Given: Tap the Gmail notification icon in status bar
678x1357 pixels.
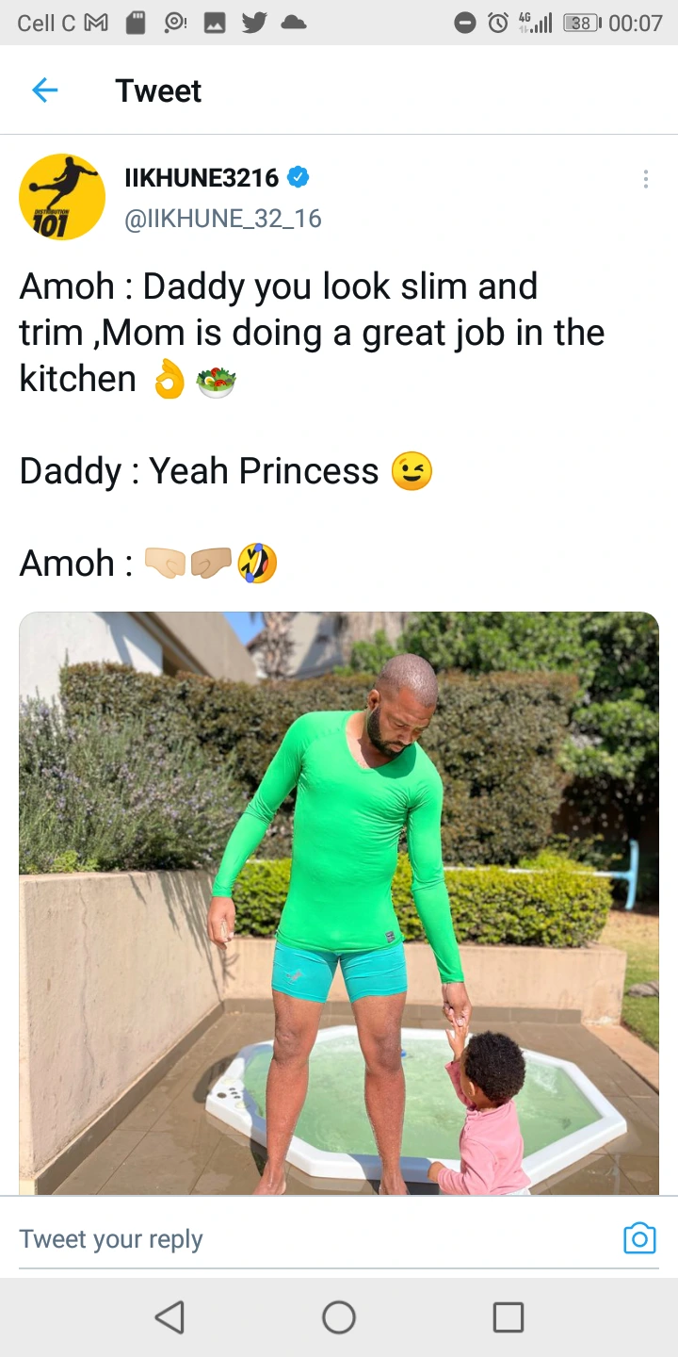Looking at the screenshot, I should coord(96,23).
